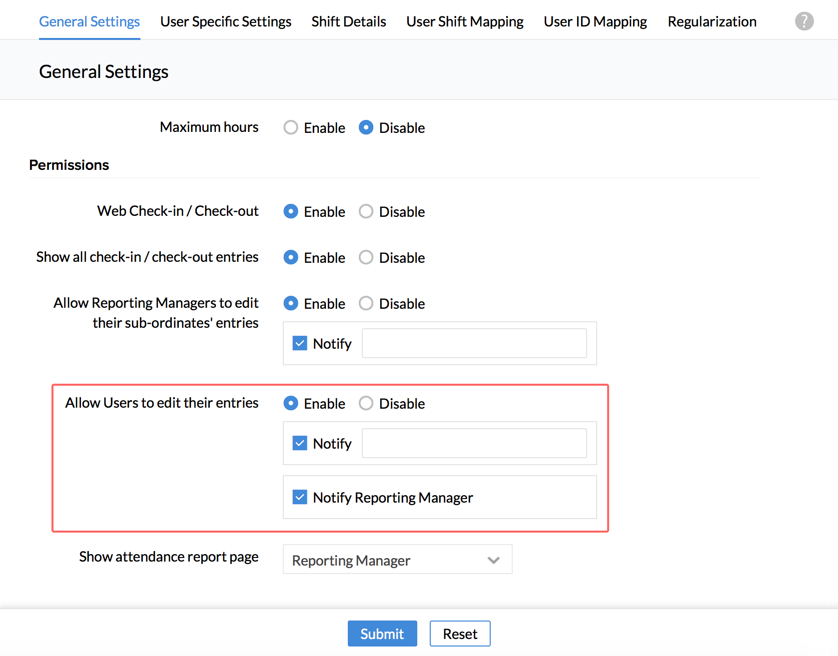
Task: Click the Reset button
Action: click(460, 634)
